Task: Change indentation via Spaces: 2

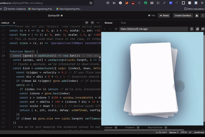Action: pyautogui.click(x=173, y=132)
